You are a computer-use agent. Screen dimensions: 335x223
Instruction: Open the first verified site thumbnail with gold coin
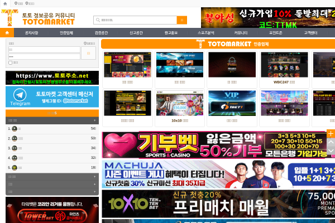(127, 65)
